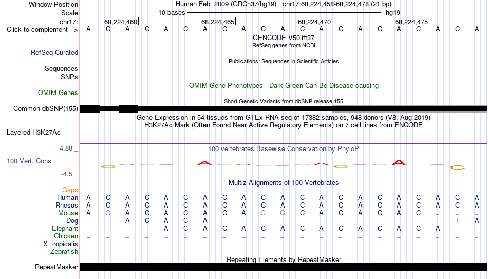Open the OMIM Genes track label

(x=58, y=93)
